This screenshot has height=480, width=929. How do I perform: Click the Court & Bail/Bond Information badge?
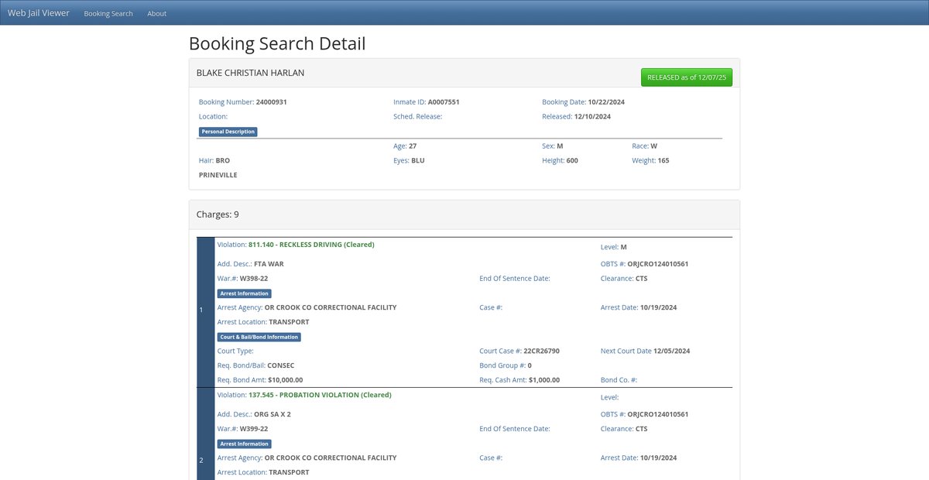[259, 337]
